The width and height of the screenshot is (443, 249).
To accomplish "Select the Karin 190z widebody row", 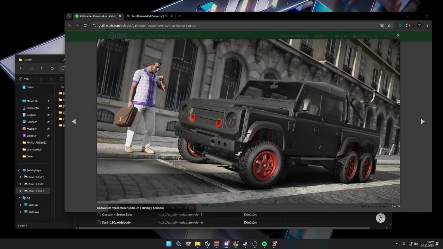I will point(233,222).
